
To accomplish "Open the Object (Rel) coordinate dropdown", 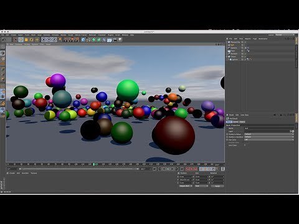I will tap(186, 186).
